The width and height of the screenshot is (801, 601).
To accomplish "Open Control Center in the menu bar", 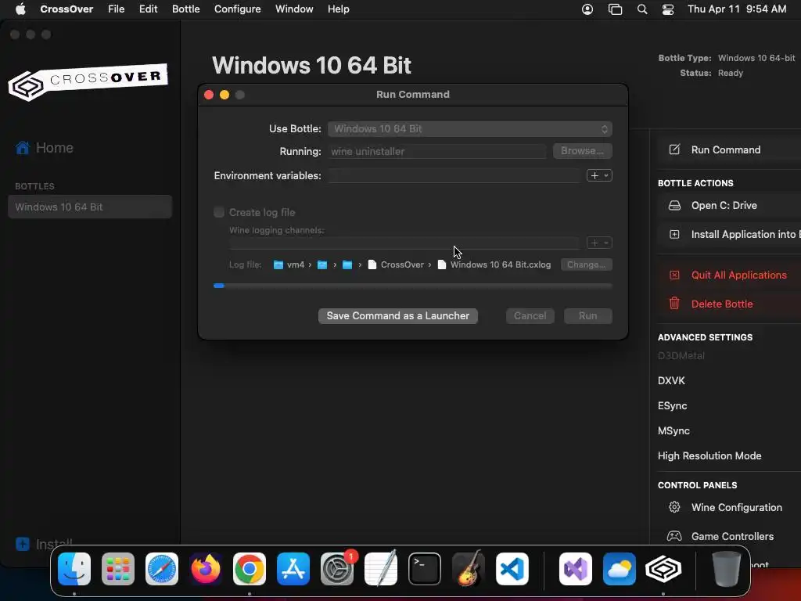I will pos(668,9).
